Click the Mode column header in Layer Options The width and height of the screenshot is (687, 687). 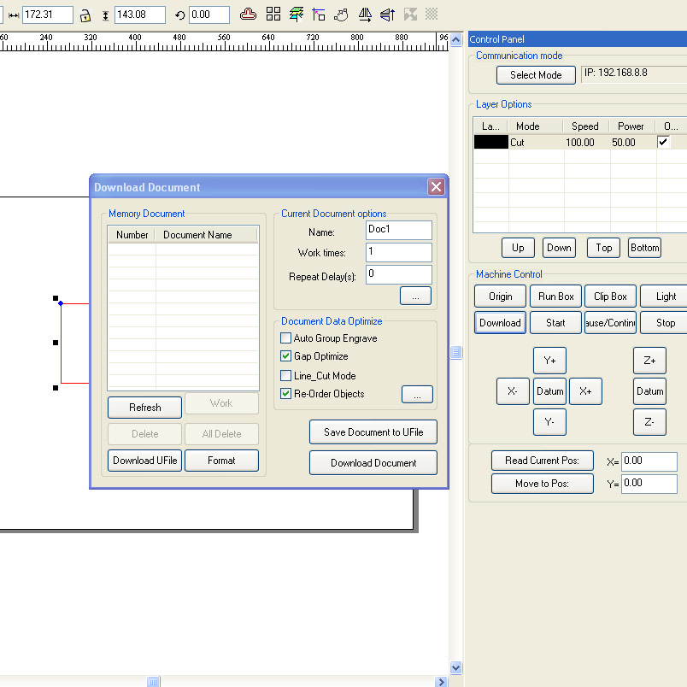click(528, 126)
